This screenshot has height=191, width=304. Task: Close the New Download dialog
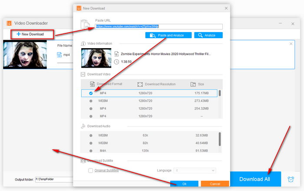pyautogui.click(x=226, y=8)
